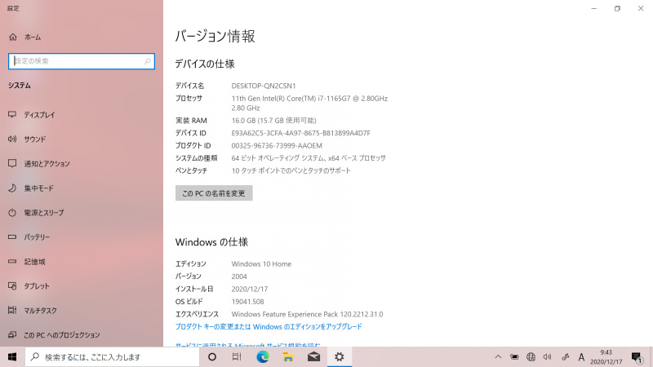This screenshot has height=367, width=653.
Task: Focus the 設定の検索 search field
Action: 82,61
